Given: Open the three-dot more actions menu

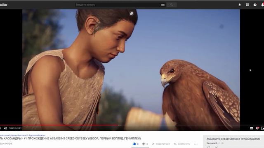Looking at the screenshot, I should pos(196,144).
